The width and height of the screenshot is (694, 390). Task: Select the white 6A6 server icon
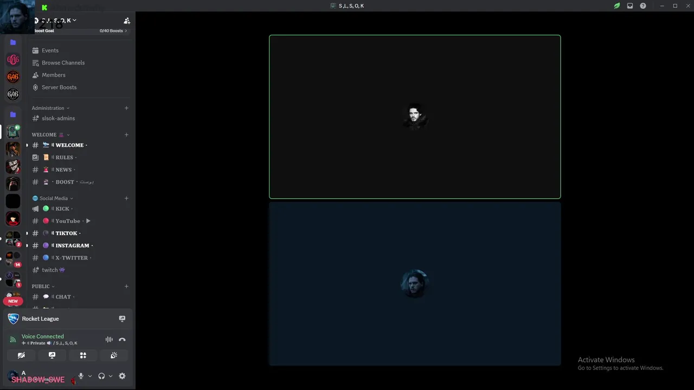[x=13, y=94]
